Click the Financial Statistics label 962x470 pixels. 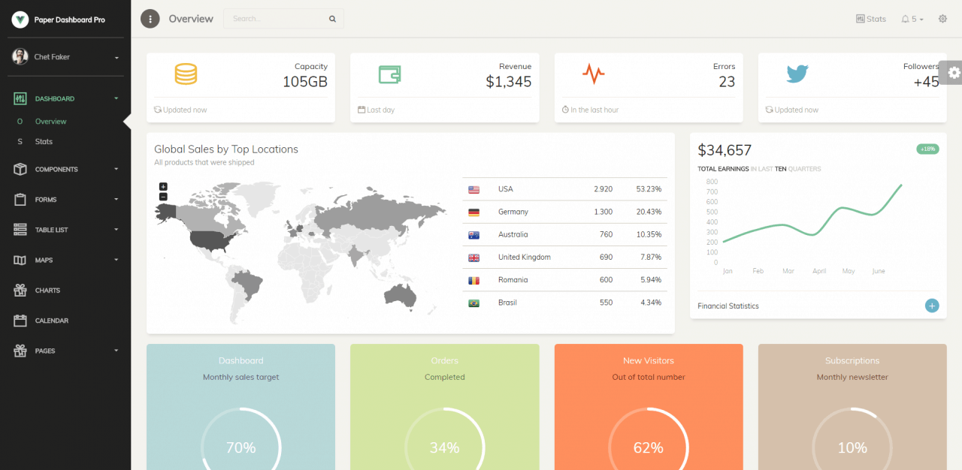[x=728, y=306]
